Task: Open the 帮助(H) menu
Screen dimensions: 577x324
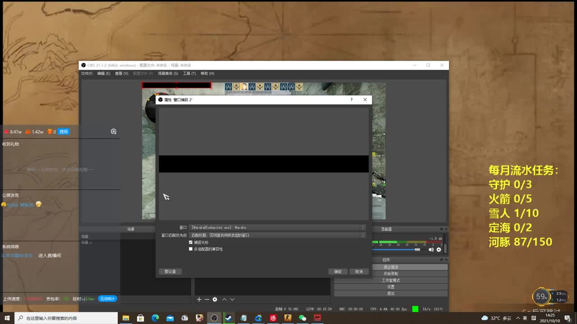Action: tap(207, 73)
